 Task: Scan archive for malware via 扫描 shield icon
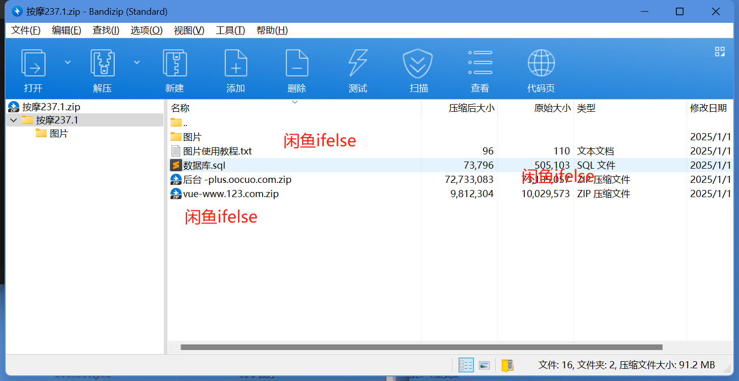pos(418,69)
